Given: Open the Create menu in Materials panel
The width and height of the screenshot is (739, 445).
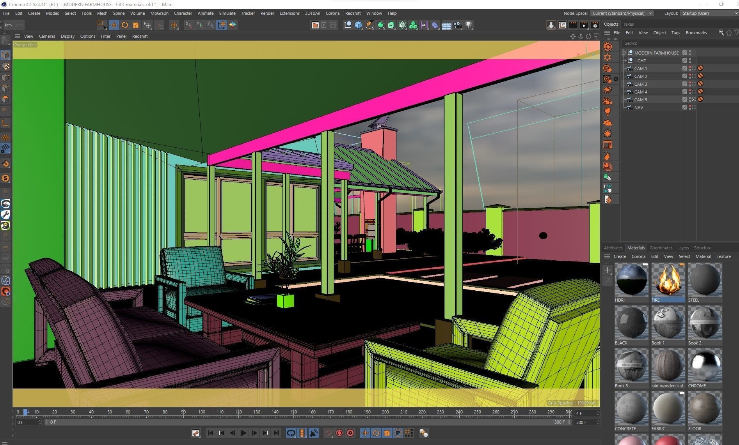Looking at the screenshot, I should coord(620,256).
